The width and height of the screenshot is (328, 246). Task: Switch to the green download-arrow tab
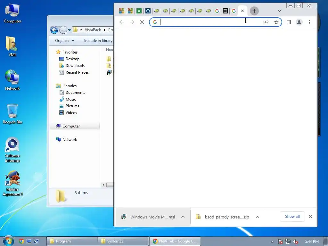139,11
